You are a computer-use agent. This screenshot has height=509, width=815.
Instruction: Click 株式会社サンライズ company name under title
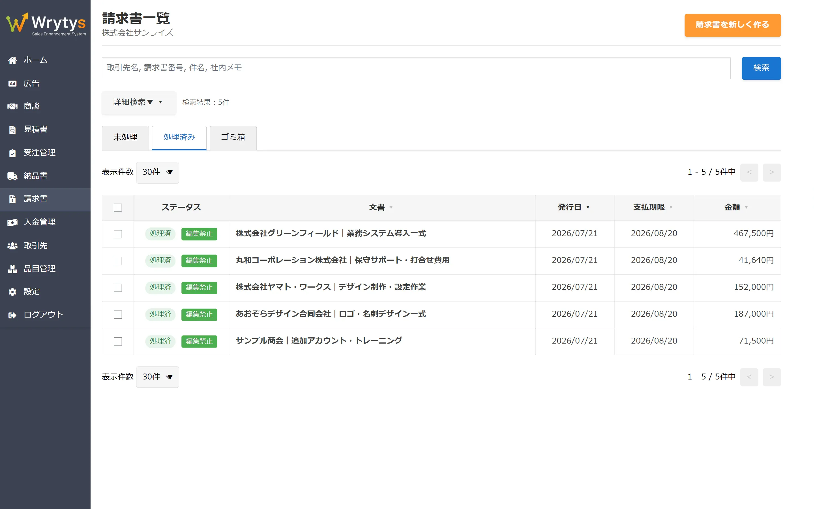pyautogui.click(x=138, y=33)
